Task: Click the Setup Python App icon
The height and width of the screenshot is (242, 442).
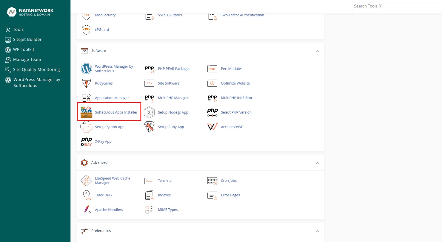Action: 86,127
